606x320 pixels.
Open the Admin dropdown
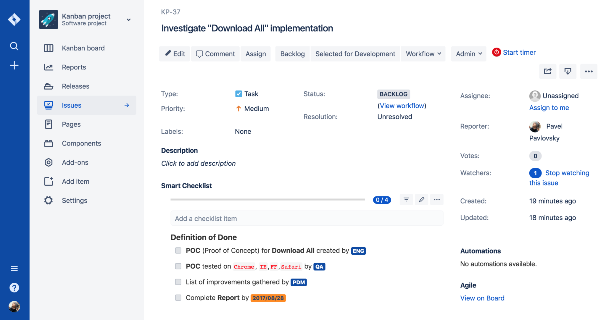click(468, 54)
